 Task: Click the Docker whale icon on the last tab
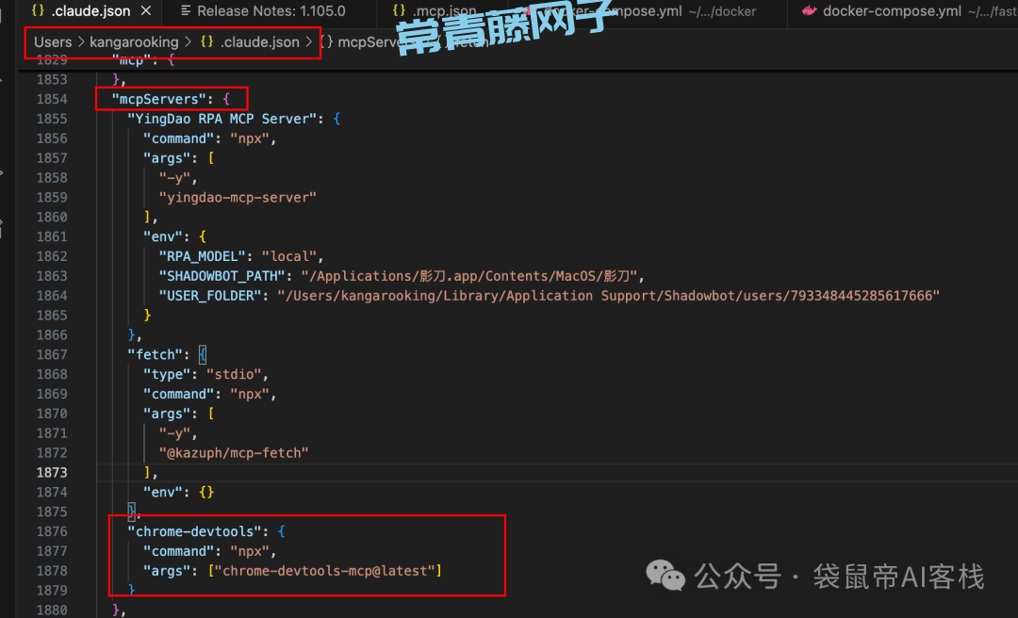(809, 11)
